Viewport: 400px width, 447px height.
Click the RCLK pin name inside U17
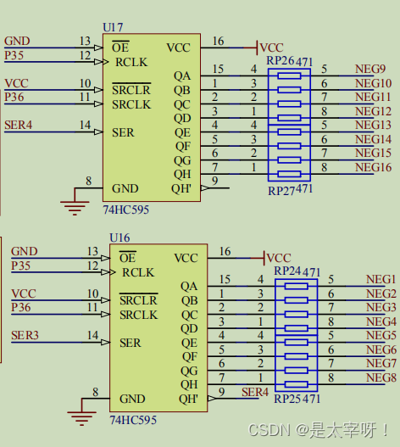[x=131, y=62]
